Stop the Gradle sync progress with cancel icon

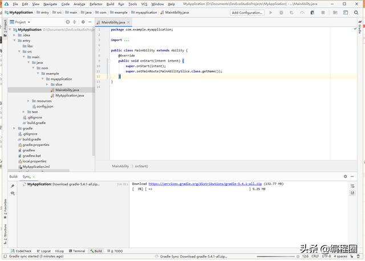298,256
